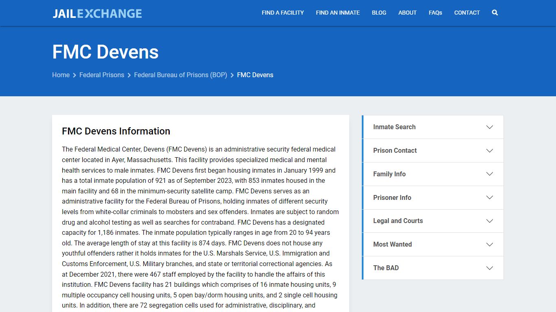Open the search magnifier icon in header
This screenshot has height=312, width=556.
[495, 13]
